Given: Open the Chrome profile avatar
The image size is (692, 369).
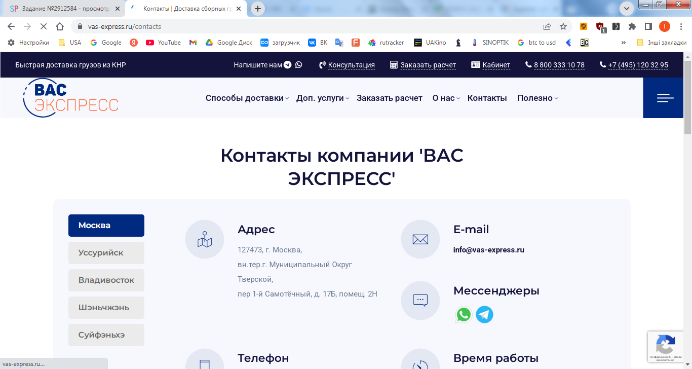Looking at the screenshot, I should (665, 26).
